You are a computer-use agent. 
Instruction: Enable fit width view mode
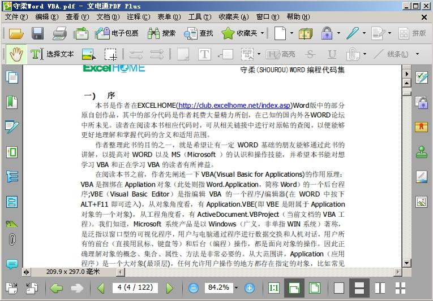tap(294, 289)
